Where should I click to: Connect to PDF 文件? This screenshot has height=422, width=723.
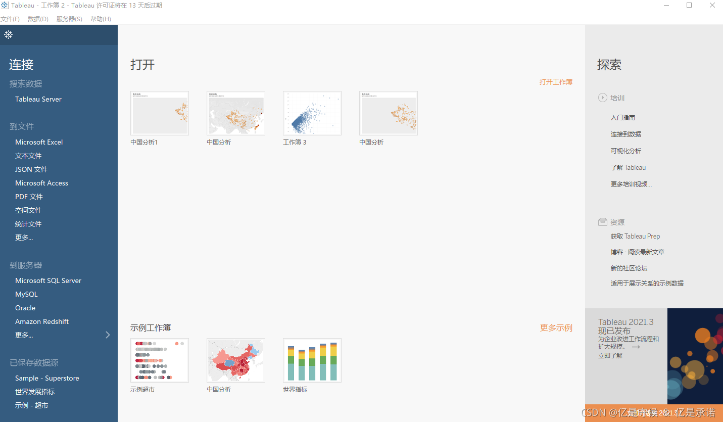tap(29, 197)
